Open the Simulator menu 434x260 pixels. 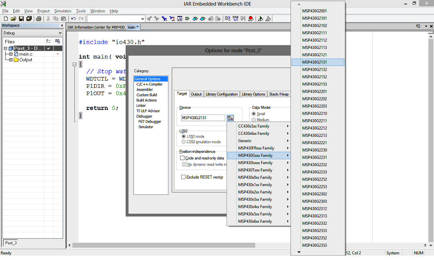pyautogui.click(x=63, y=11)
